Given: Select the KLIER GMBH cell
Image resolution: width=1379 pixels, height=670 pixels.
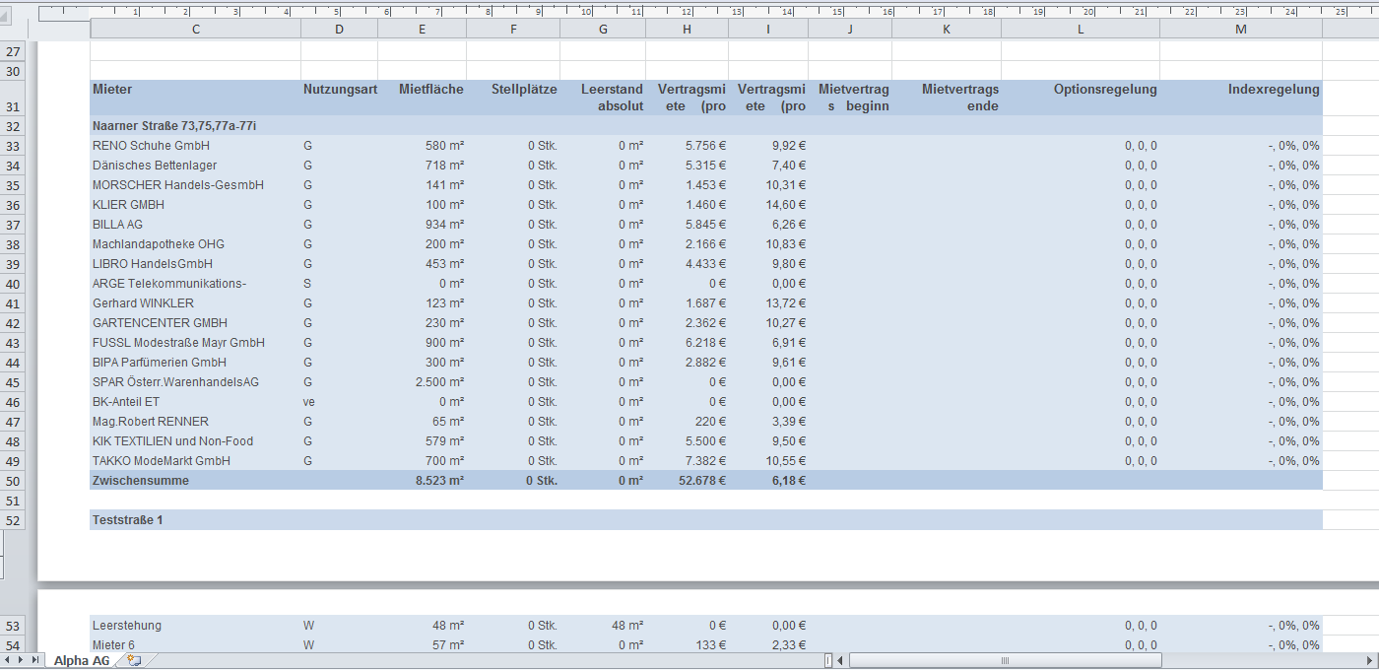Looking at the screenshot, I should (x=195, y=205).
